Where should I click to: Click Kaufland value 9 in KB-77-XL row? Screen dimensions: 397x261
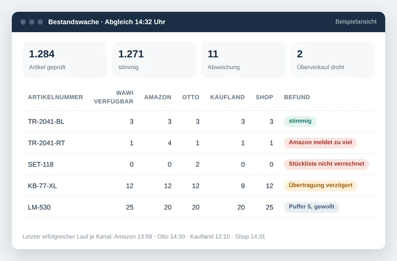point(243,186)
